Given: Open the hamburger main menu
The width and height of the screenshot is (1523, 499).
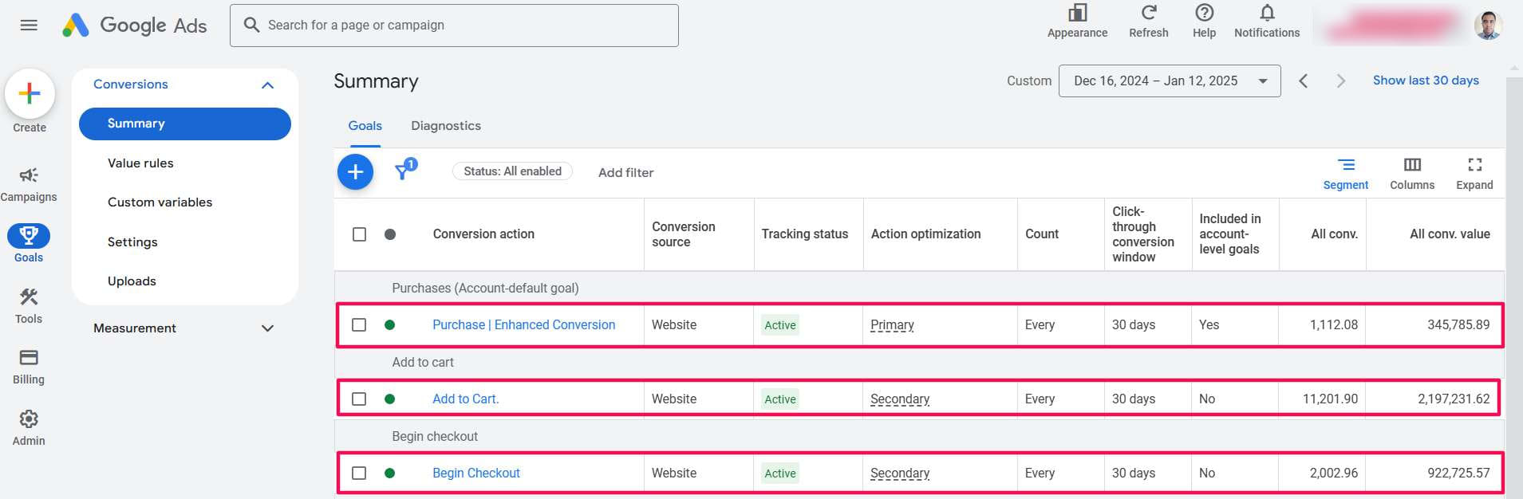Looking at the screenshot, I should pos(29,25).
